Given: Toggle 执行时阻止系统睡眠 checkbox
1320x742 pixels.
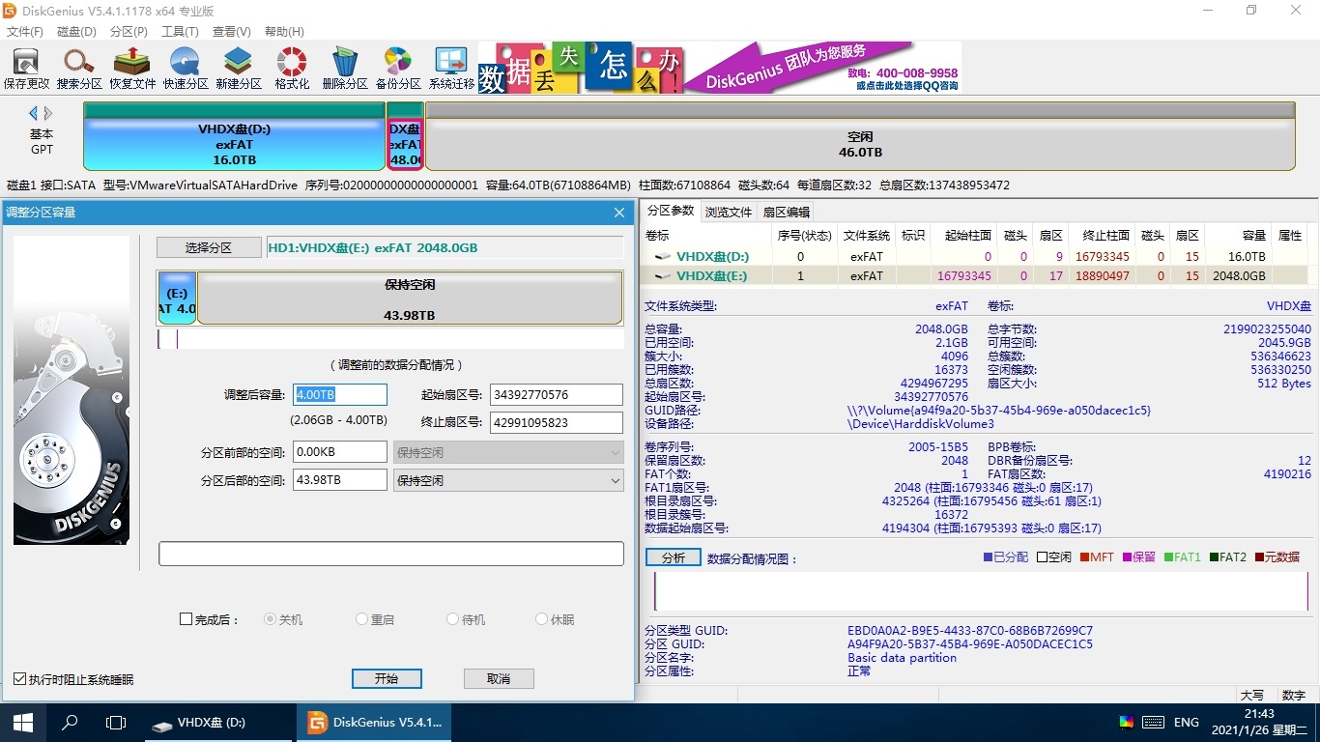Looking at the screenshot, I should (x=20, y=679).
